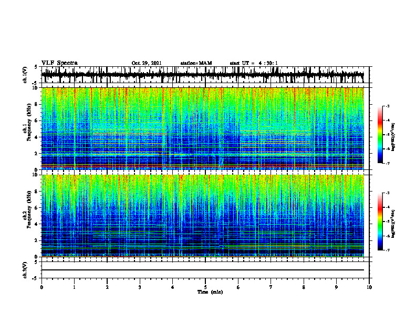Viewport: 416px width, 322px height.
Task: Click the time axis tick label "7"
Action: point(271,287)
